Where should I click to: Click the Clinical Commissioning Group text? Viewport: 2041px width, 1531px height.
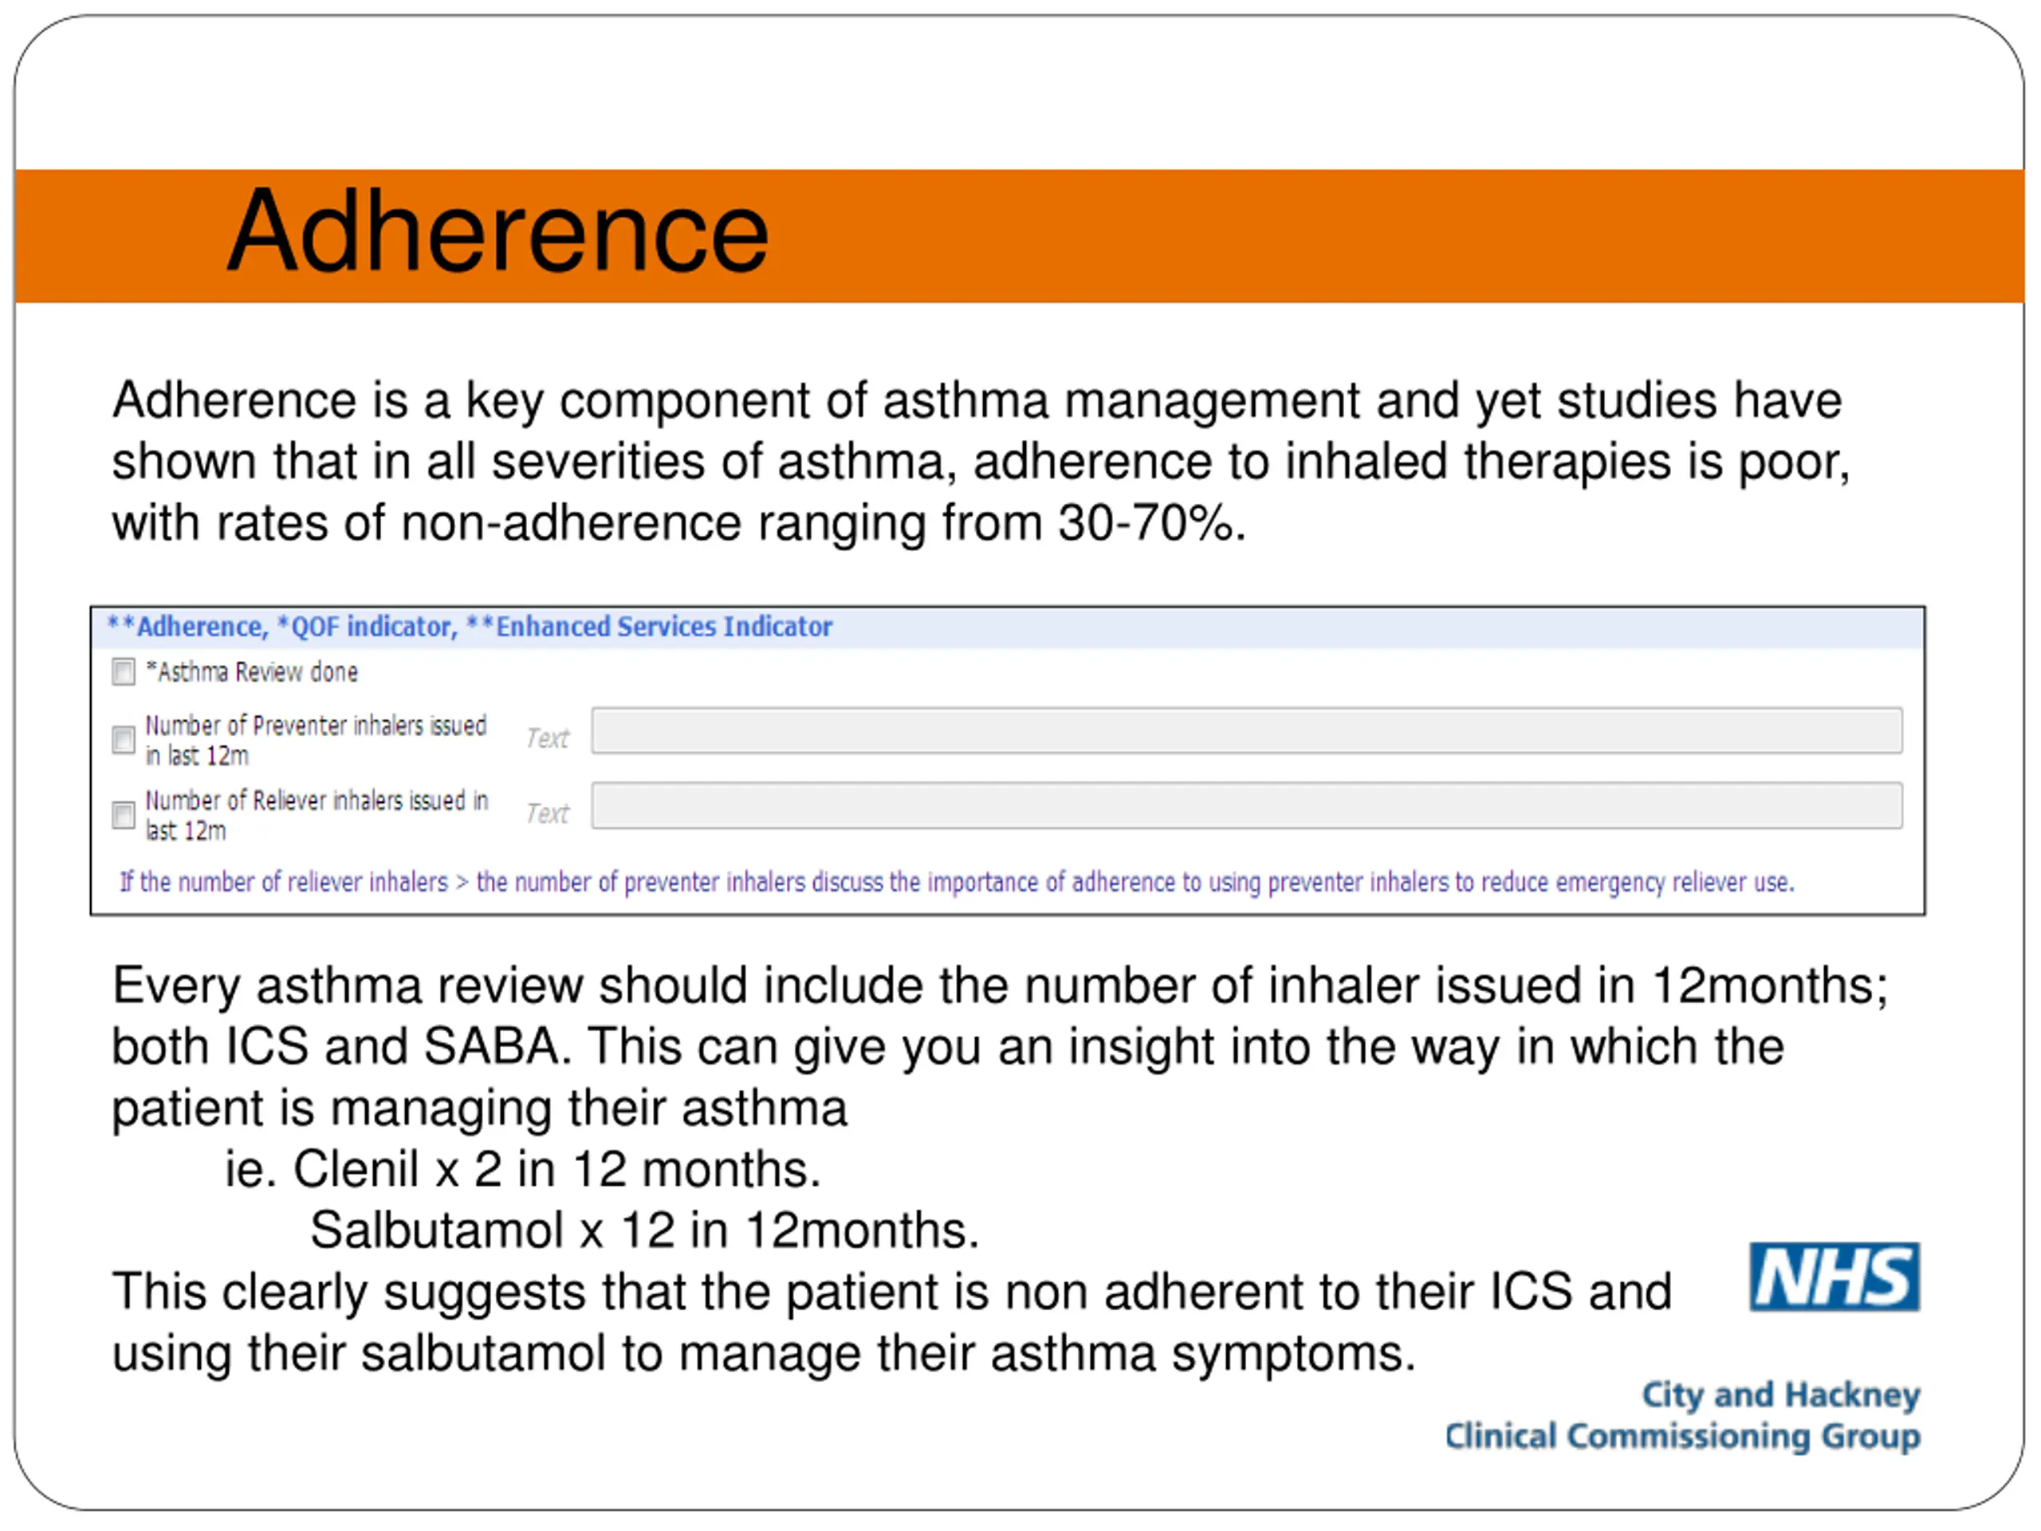pyautogui.click(x=1683, y=1437)
